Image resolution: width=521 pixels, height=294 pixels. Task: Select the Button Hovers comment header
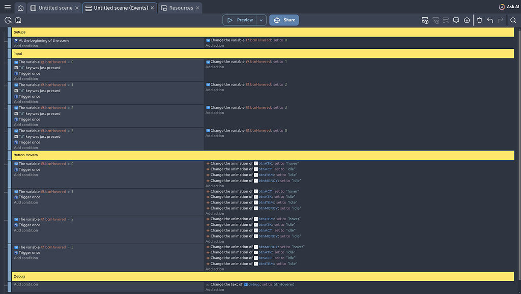[x=263, y=155]
